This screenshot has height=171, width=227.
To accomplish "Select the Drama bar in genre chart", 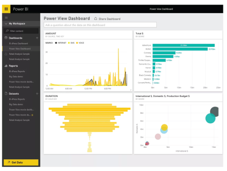I will [163, 57].
